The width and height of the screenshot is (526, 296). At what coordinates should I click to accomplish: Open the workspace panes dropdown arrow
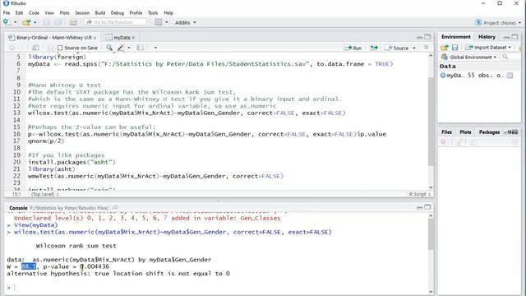click(166, 22)
